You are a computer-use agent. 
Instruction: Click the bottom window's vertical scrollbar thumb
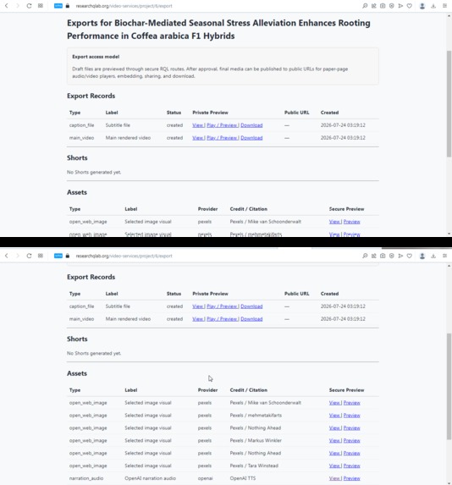point(449,386)
